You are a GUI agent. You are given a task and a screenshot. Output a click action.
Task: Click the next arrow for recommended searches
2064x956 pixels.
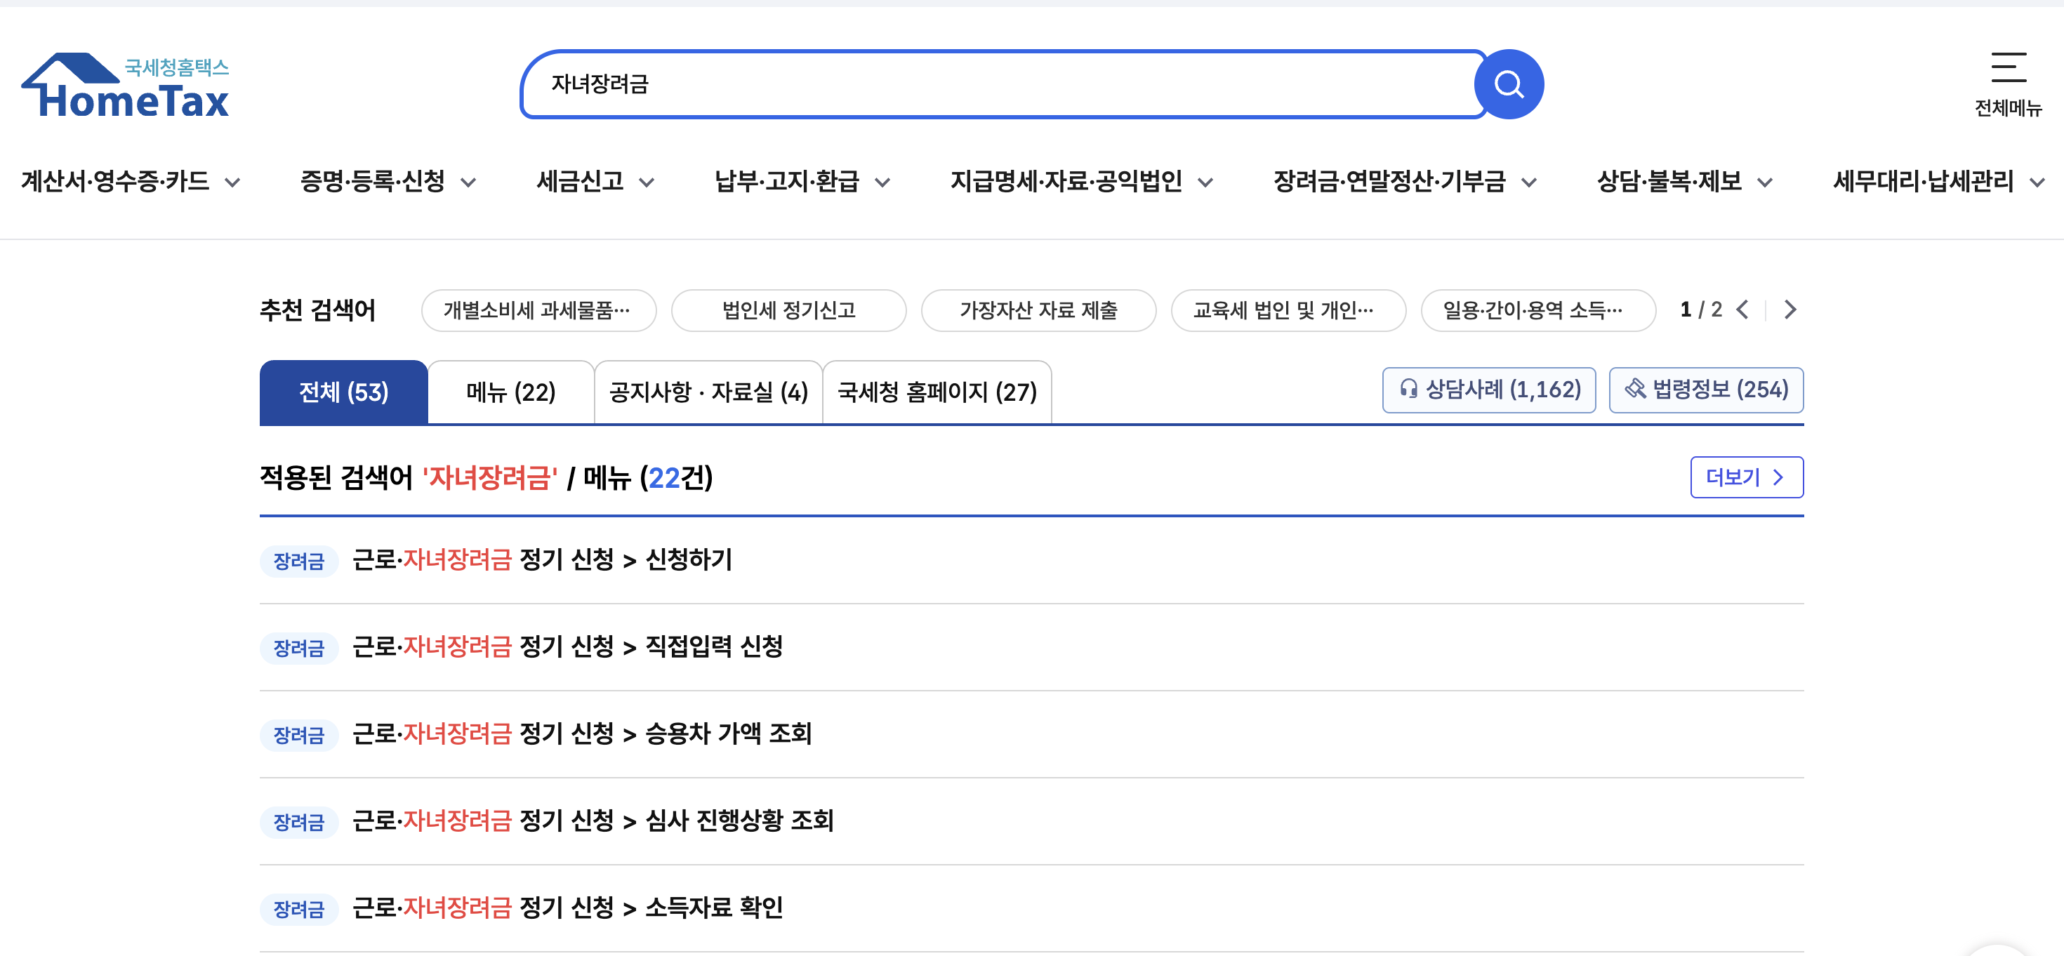(x=1790, y=310)
